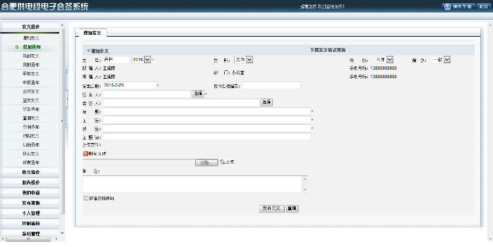Open 会签发文 in the sidebar
The height and width of the screenshot is (247, 493).
tap(31, 91)
